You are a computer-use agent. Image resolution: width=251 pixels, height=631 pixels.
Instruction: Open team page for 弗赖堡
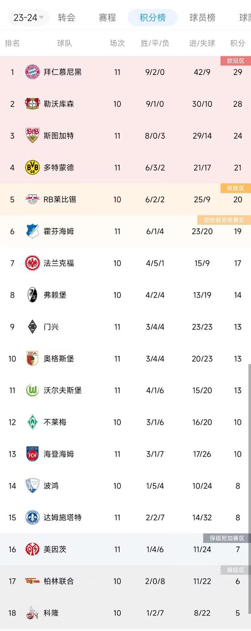click(55, 295)
